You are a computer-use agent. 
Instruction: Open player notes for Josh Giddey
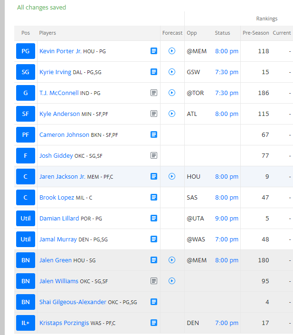154,155
